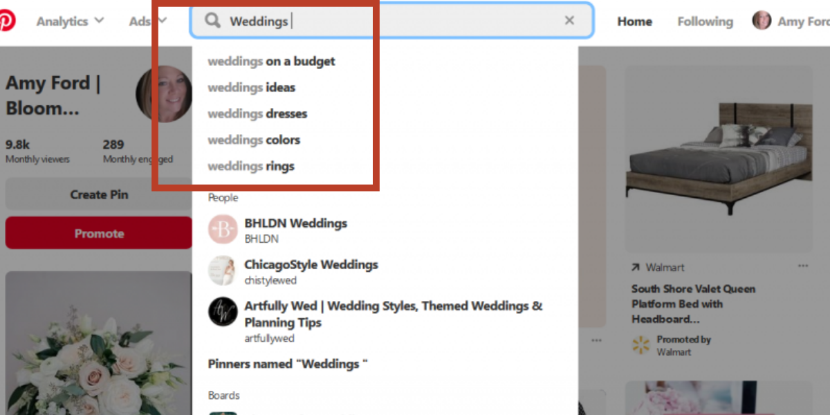Click the search magnifier icon

[x=213, y=21]
